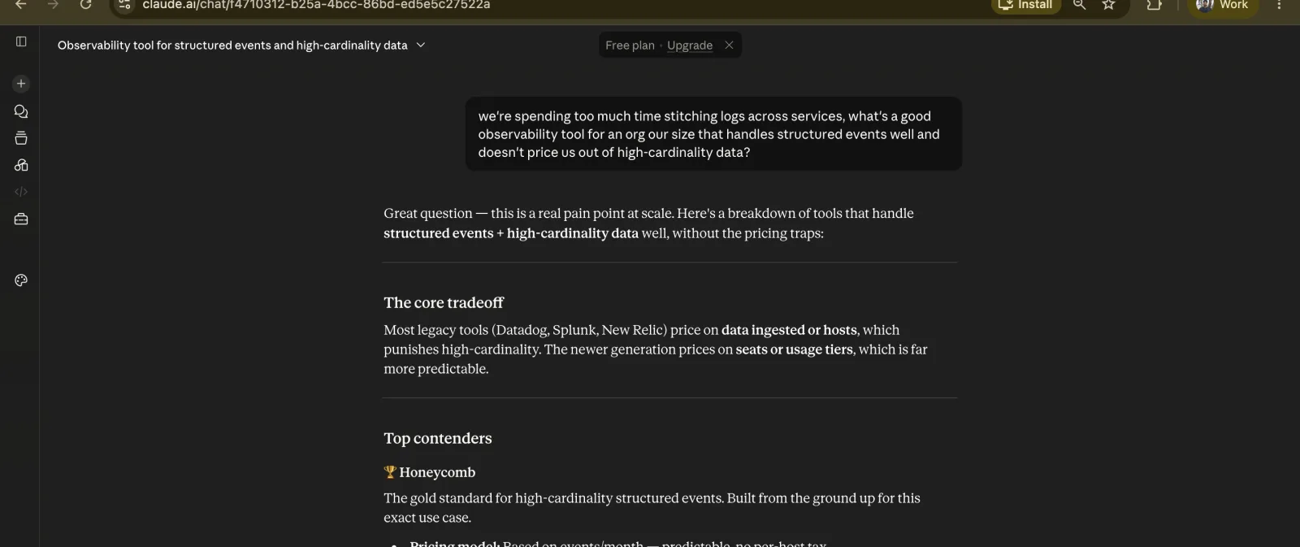The image size is (1300, 547).
Task: Open the Code icon in sidebar
Action: pos(21,192)
